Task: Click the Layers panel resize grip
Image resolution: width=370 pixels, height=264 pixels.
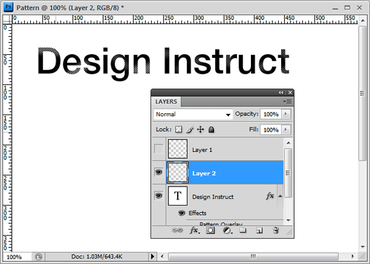Action: click(290, 232)
